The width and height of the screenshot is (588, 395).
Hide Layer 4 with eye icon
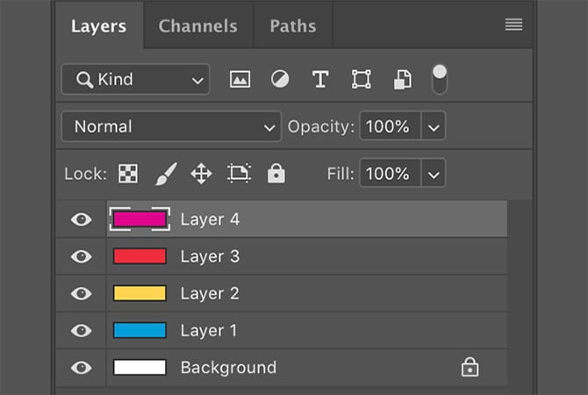(82, 219)
